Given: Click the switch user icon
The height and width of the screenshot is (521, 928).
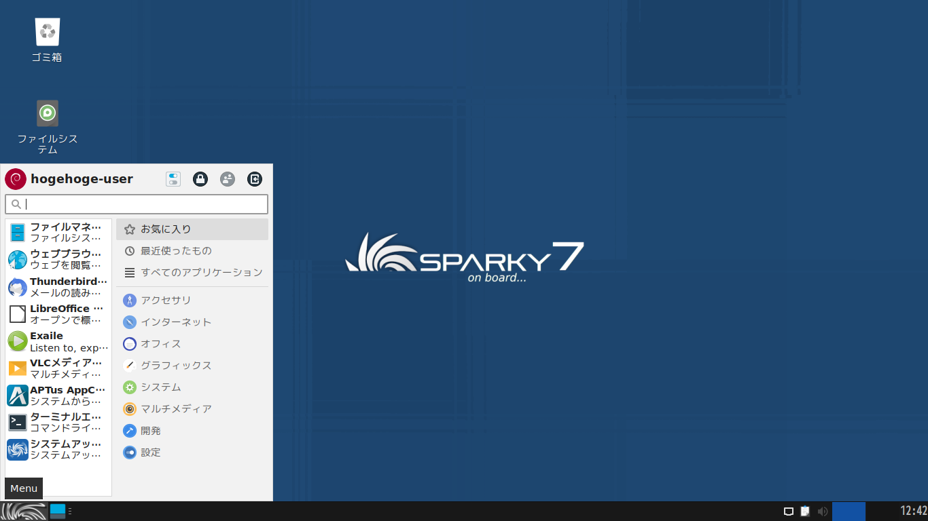Looking at the screenshot, I should 228,179.
